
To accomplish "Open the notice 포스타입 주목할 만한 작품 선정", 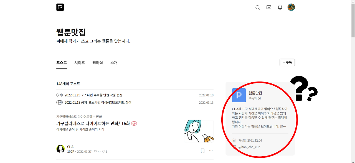I will pos(93,95).
